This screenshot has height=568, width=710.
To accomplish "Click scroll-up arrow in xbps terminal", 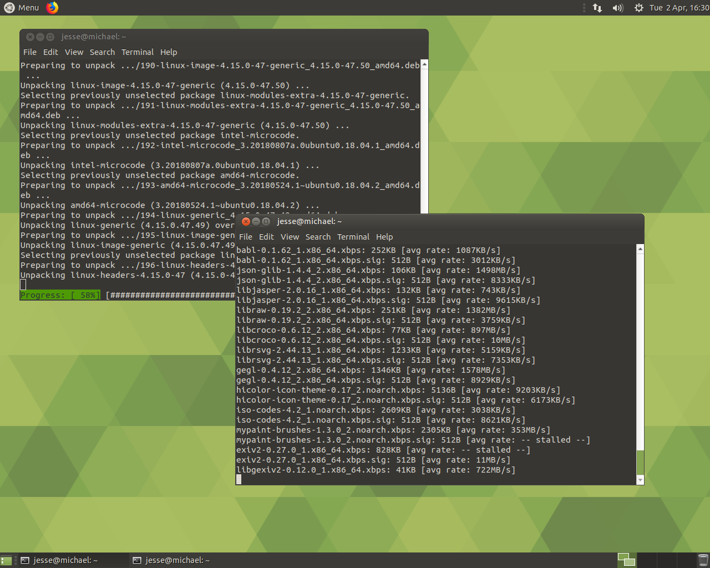I will [640, 249].
